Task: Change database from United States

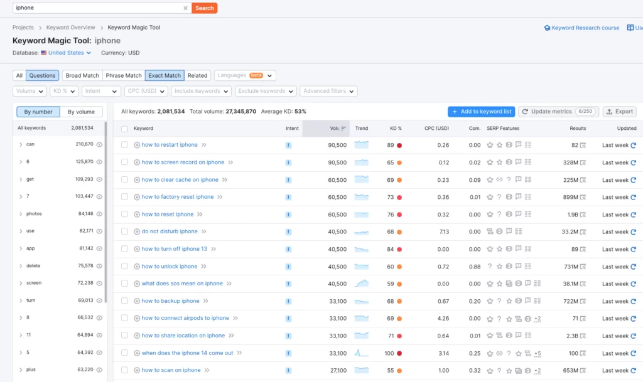Action: (66, 53)
